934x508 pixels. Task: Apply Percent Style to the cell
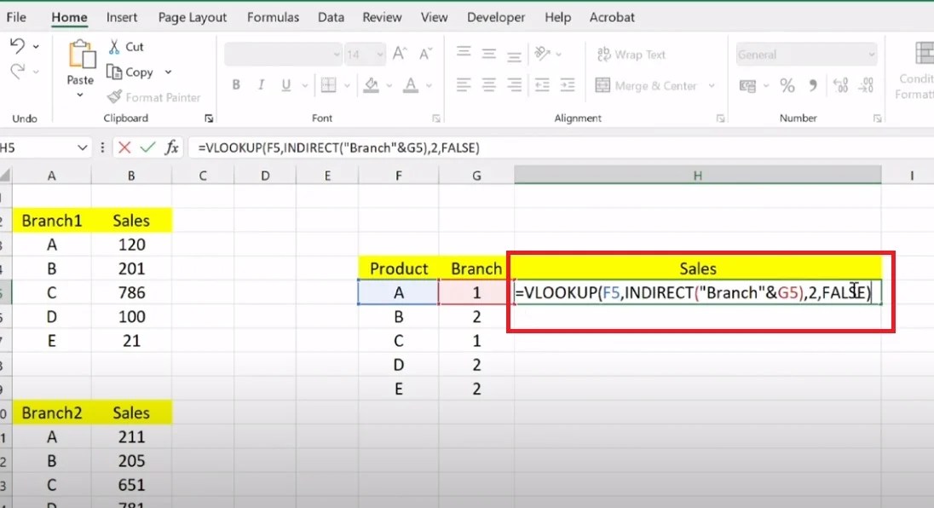tap(787, 84)
